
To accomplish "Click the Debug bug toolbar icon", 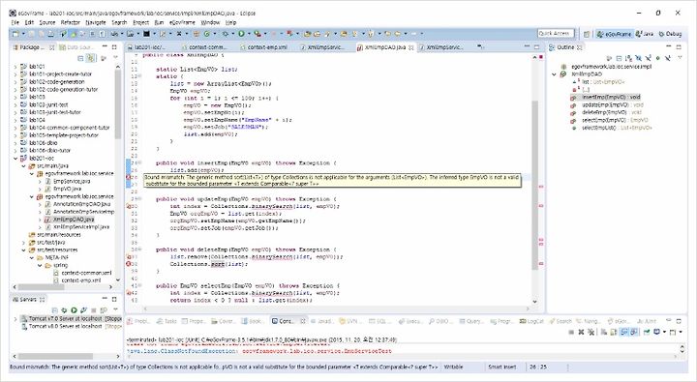I will [226, 34].
